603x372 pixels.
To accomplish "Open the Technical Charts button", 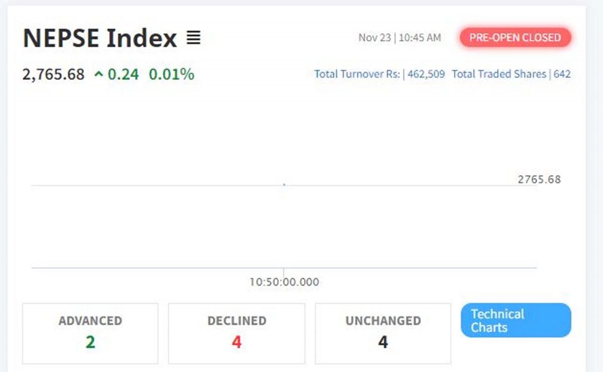I will click(x=516, y=320).
